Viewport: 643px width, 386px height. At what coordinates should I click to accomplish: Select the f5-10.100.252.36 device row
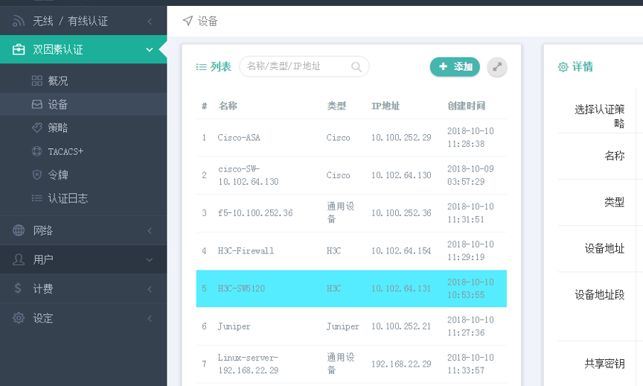point(351,213)
